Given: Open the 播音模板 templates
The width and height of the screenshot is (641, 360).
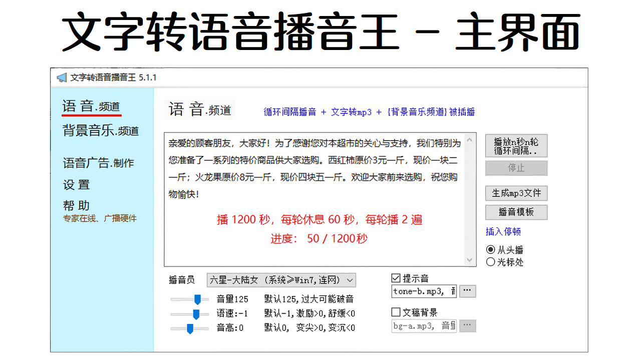Looking at the screenshot, I should click(516, 212).
